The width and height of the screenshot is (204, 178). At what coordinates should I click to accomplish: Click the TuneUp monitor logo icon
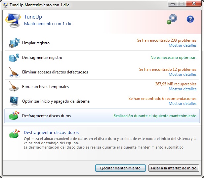pyautogui.click(x=13, y=20)
